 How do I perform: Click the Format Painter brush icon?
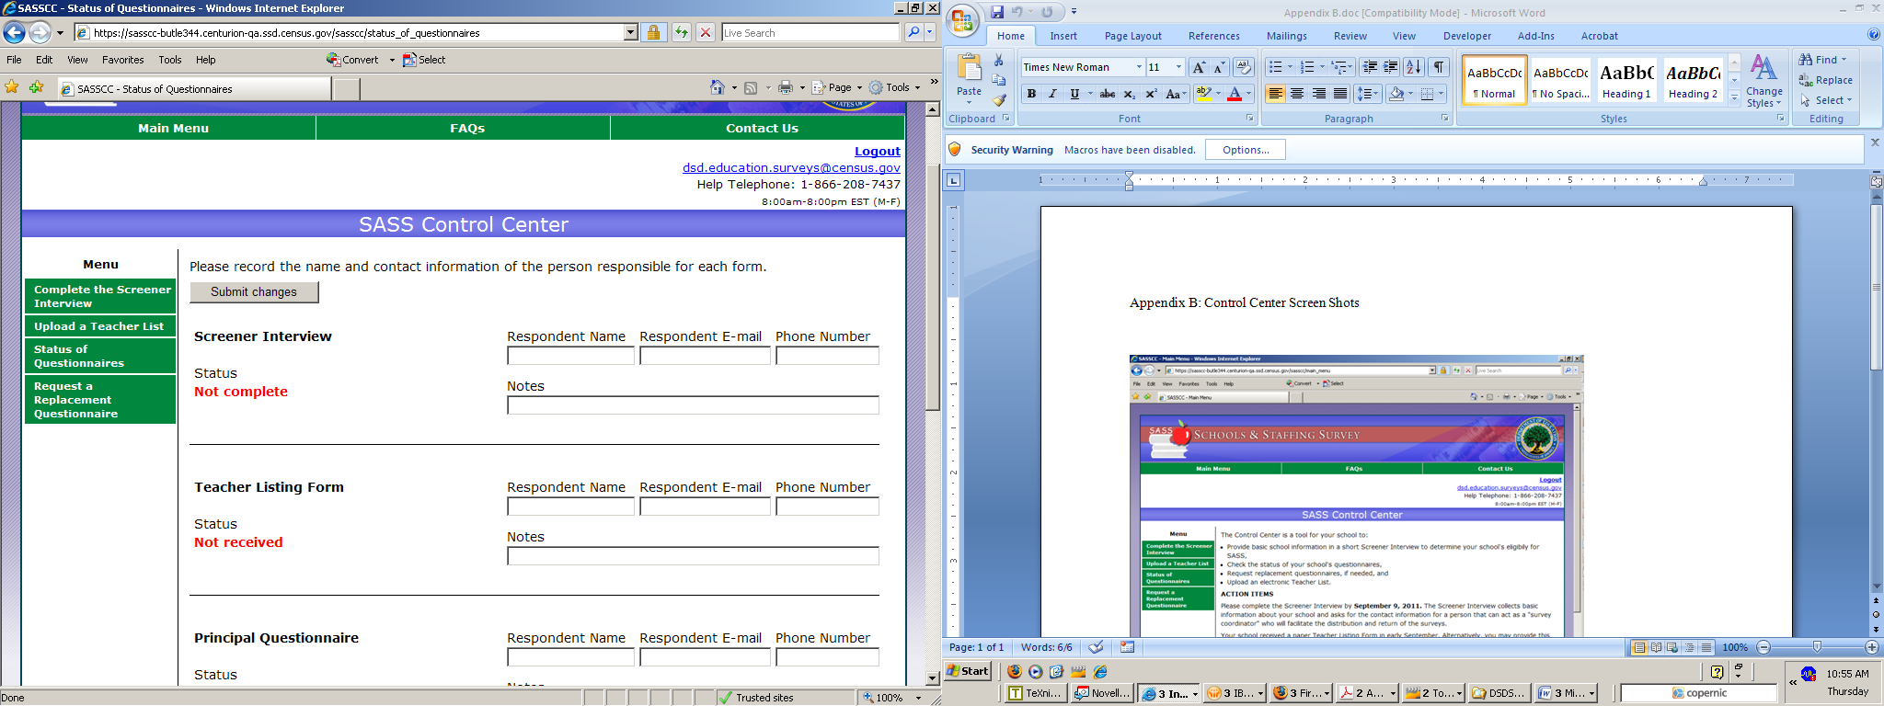click(999, 100)
